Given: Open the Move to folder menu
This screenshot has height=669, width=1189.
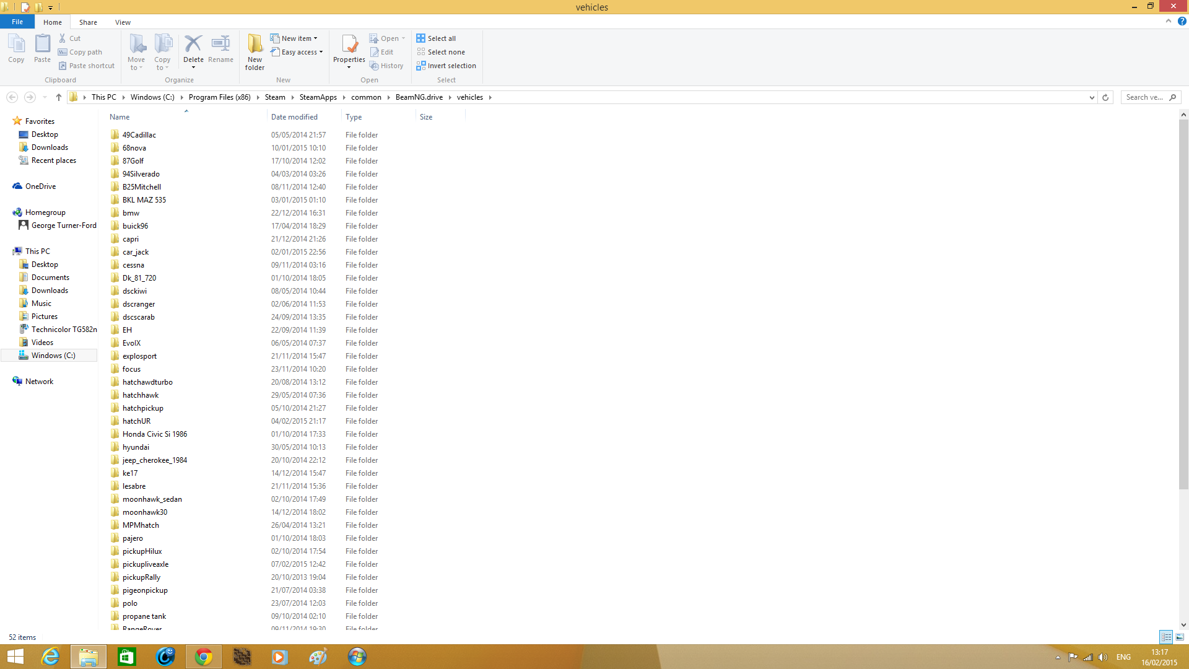Looking at the screenshot, I should (x=136, y=52).
